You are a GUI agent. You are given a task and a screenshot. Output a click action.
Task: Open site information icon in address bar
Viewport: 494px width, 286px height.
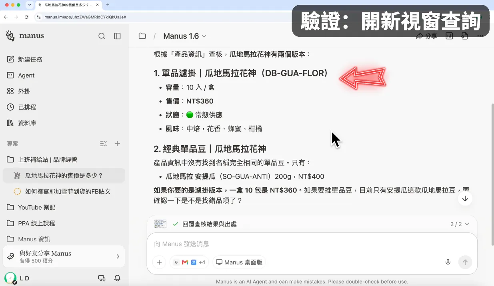39,17
